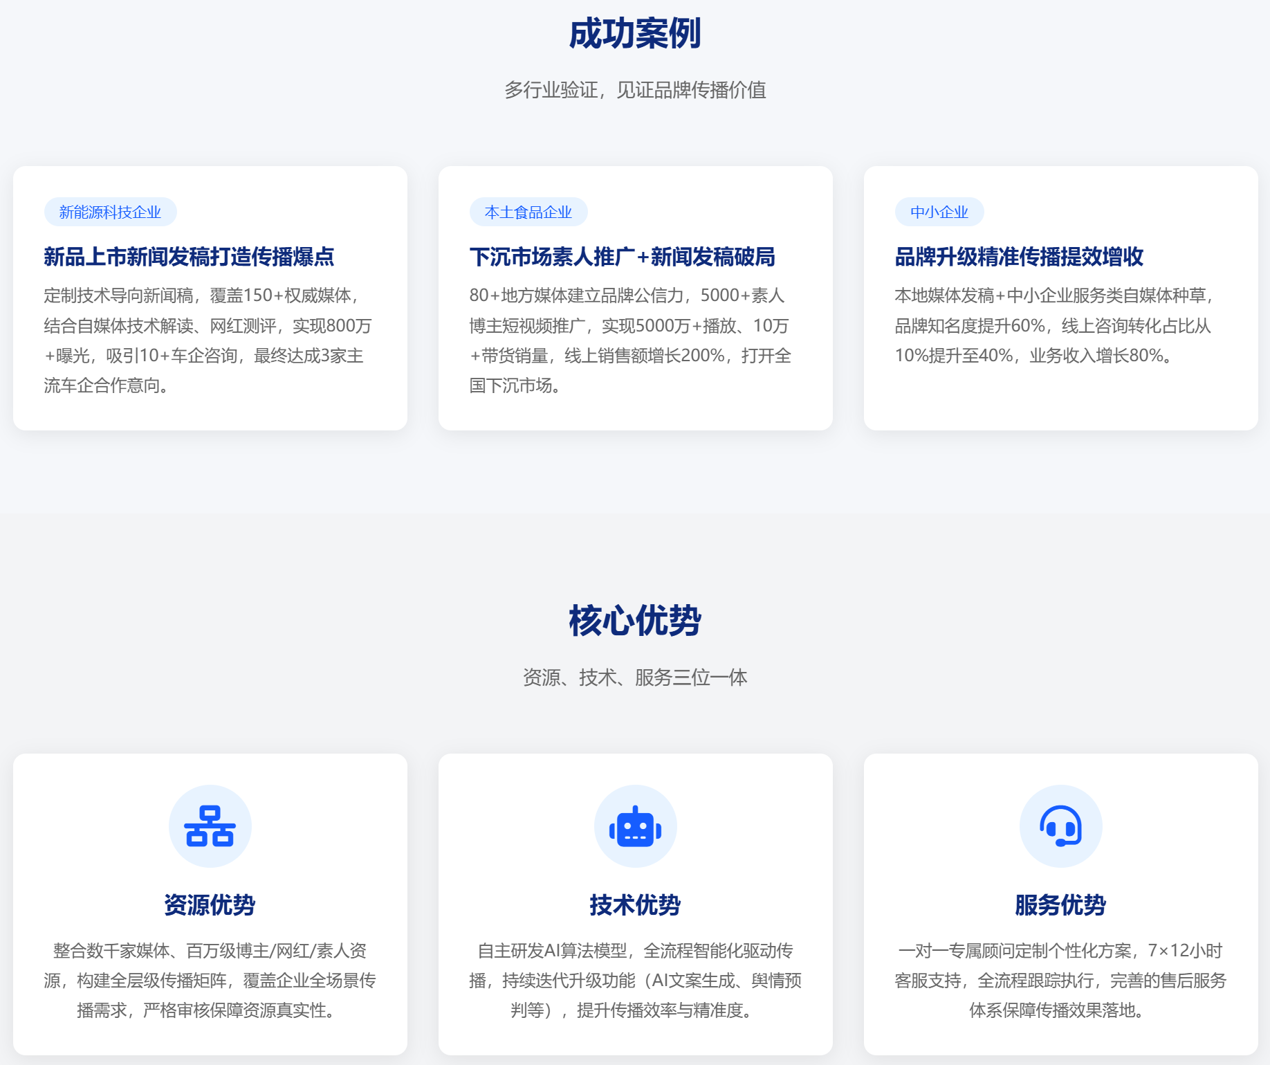
Task: Click the network hierarchy icon above 资源优势
Action: point(210,826)
